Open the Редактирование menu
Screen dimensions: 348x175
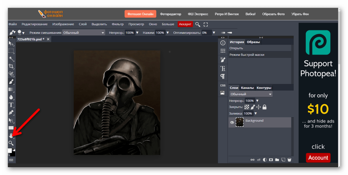[x=35, y=24]
